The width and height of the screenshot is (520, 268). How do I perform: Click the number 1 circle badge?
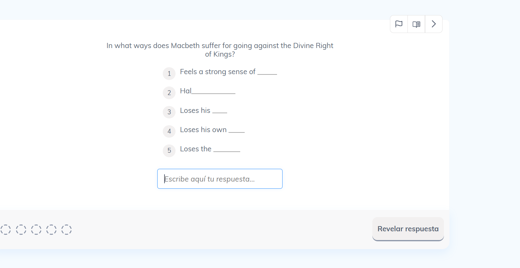point(169,73)
